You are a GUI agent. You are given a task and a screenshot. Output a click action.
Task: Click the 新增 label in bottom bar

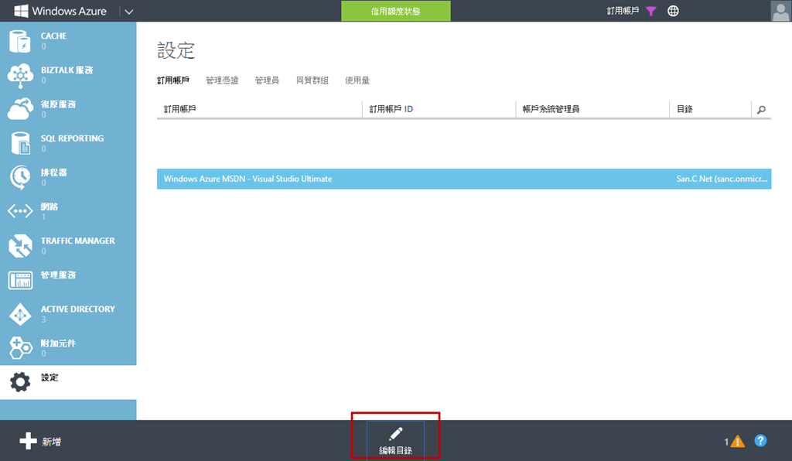[x=52, y=442]
